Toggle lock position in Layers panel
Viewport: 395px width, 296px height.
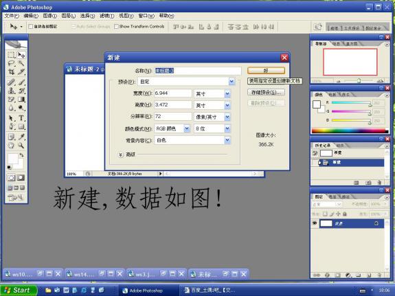tap(338, 214)
